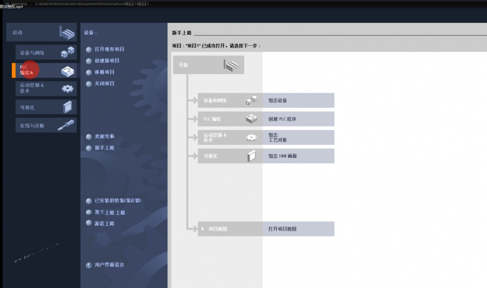The width and height of the screenshot is (487, 288).
Task: Select 打开项目视图 open project view
Action: click(x=298, y=229)
